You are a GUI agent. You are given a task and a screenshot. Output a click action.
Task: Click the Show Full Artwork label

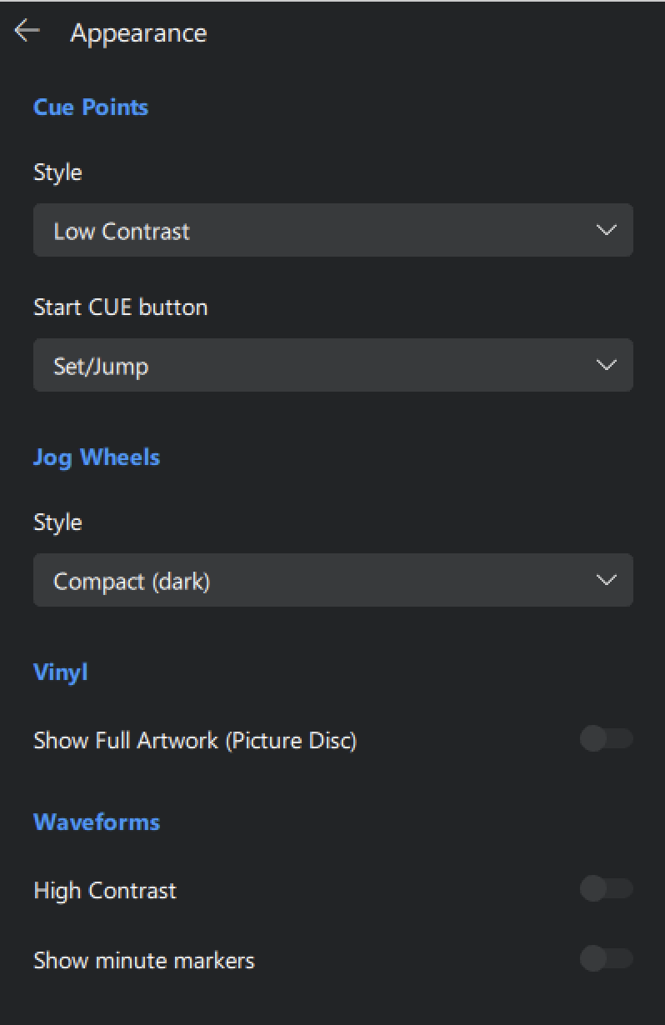195,740
